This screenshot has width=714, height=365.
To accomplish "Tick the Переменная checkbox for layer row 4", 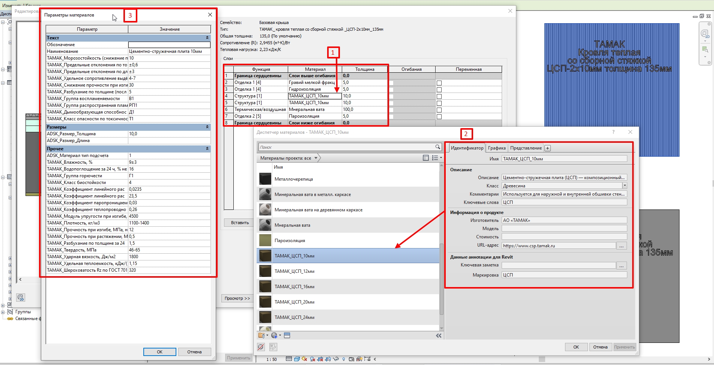I will tap(439, 96).
